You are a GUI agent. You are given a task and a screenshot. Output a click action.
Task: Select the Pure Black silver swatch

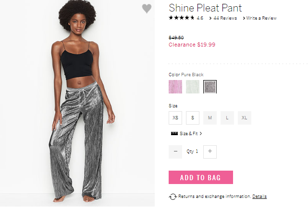pos(210,87)
